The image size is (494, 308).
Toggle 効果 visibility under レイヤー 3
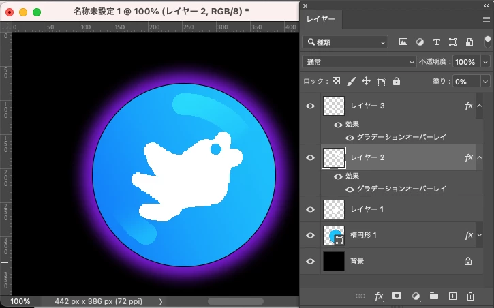pyautogui.click(x=338, y=125)
